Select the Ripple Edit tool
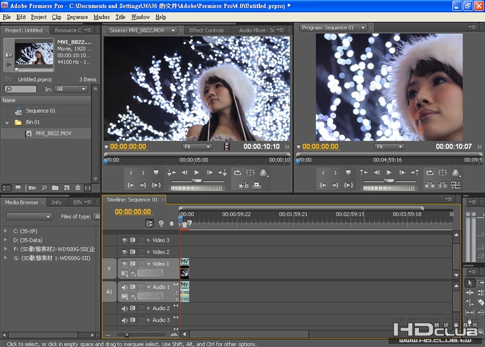 [470, 292]
